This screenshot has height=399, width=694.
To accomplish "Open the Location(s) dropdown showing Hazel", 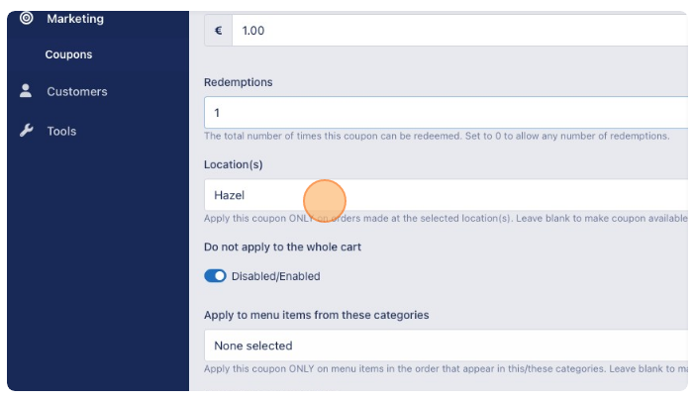I will 446,195.
